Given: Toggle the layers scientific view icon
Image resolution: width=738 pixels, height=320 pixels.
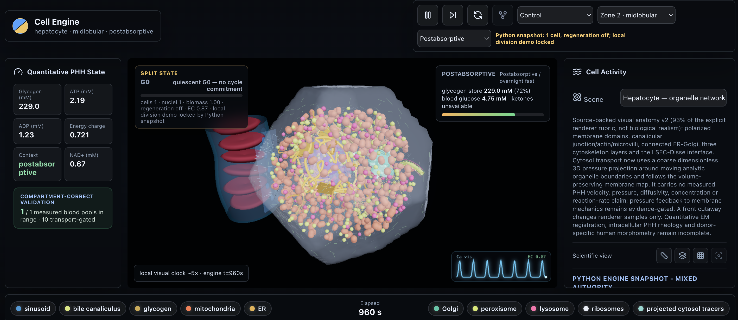Looking at the screenshot, I should [682, 256].
